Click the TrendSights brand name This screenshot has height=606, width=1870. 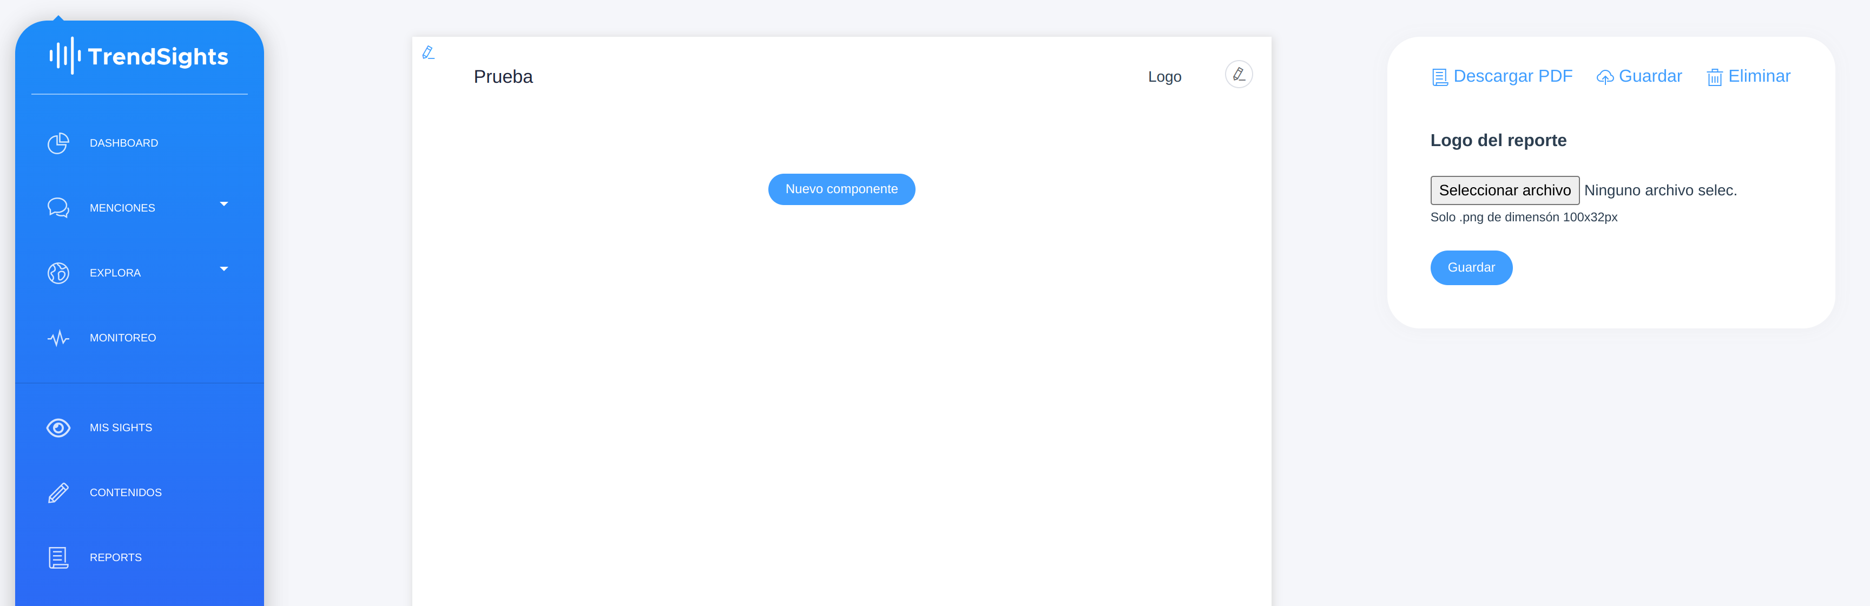(x=158, y=57)
